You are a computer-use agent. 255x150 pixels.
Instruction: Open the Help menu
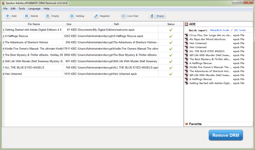tap(47, 9)
